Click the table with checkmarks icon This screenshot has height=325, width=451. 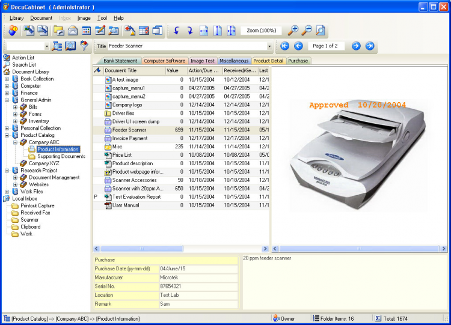pyautogui.click(x=144, y=31)
